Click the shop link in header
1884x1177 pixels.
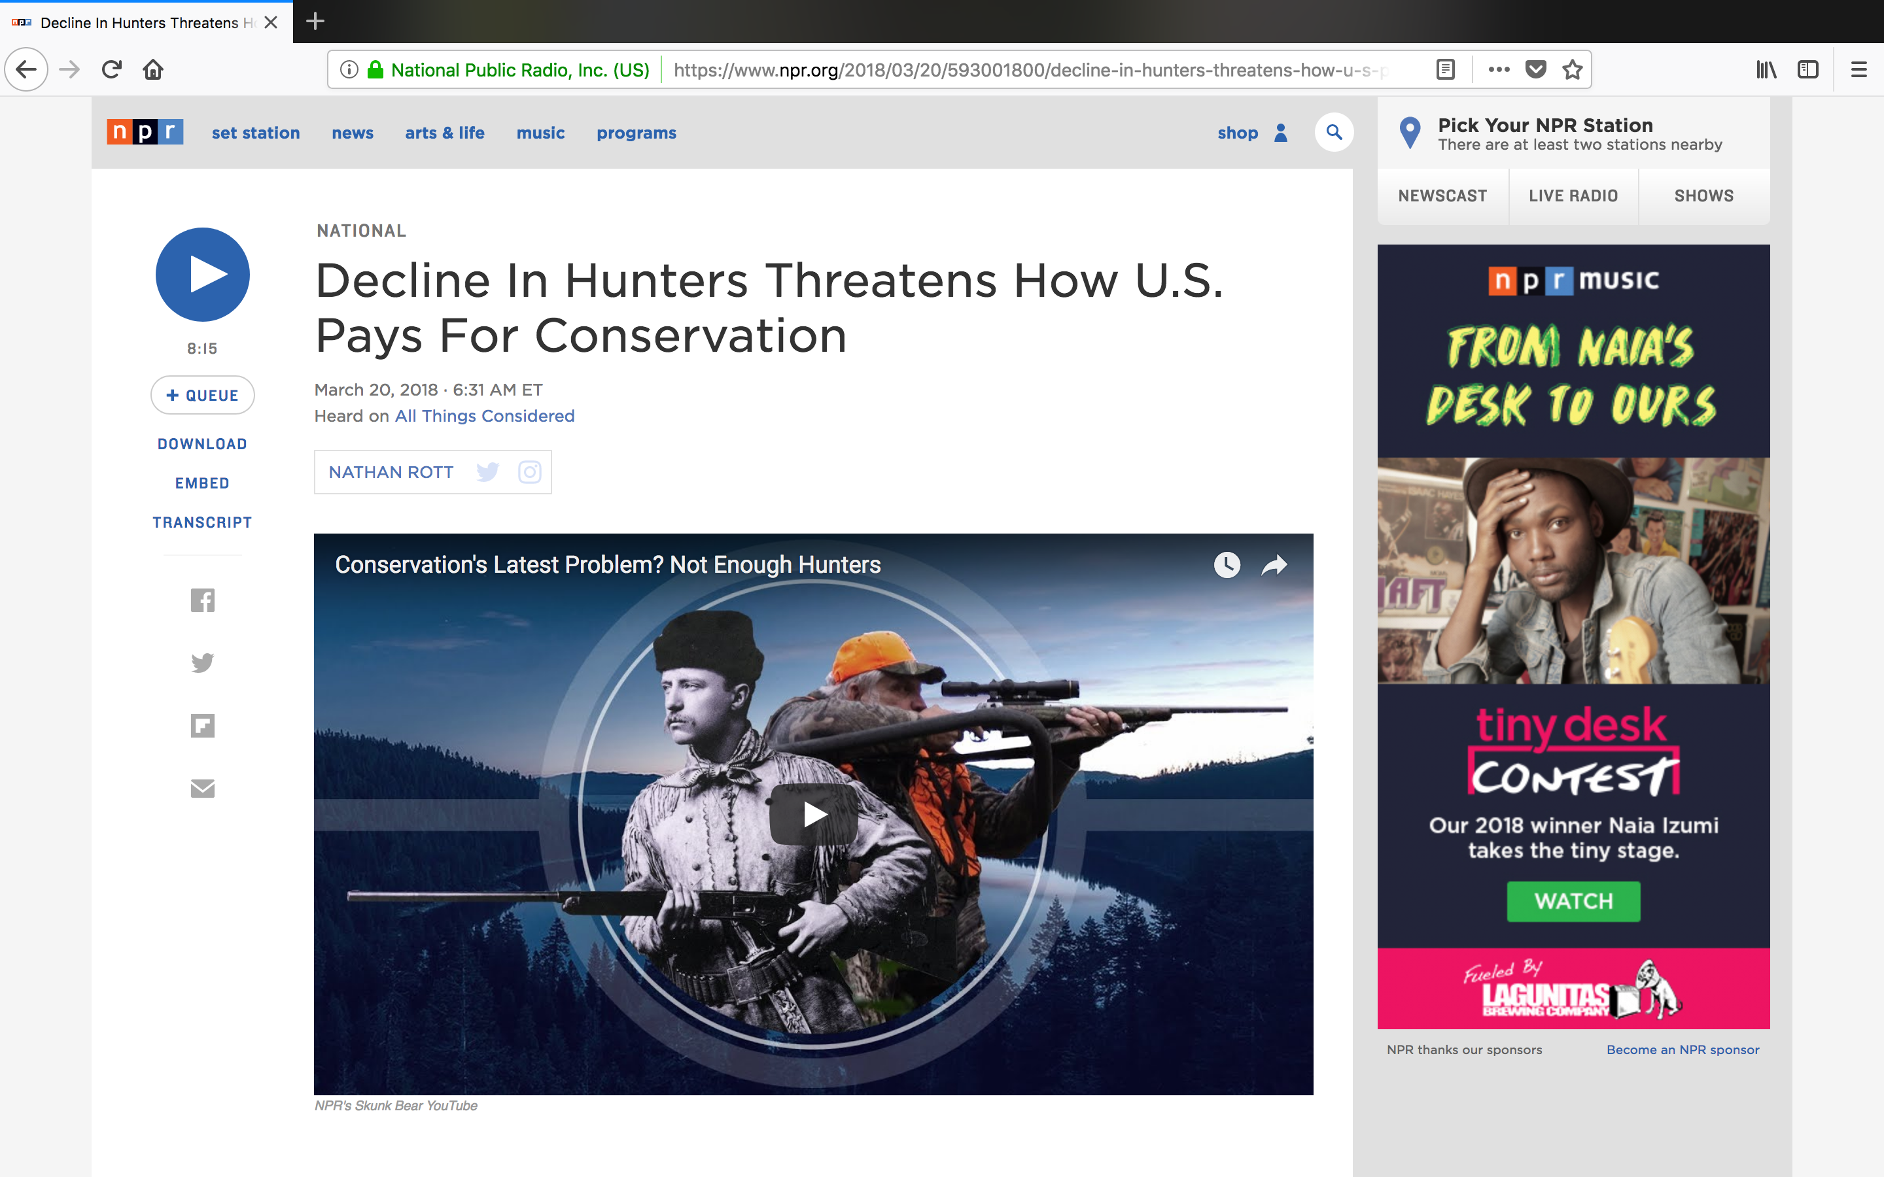[x=1238, y=133]
